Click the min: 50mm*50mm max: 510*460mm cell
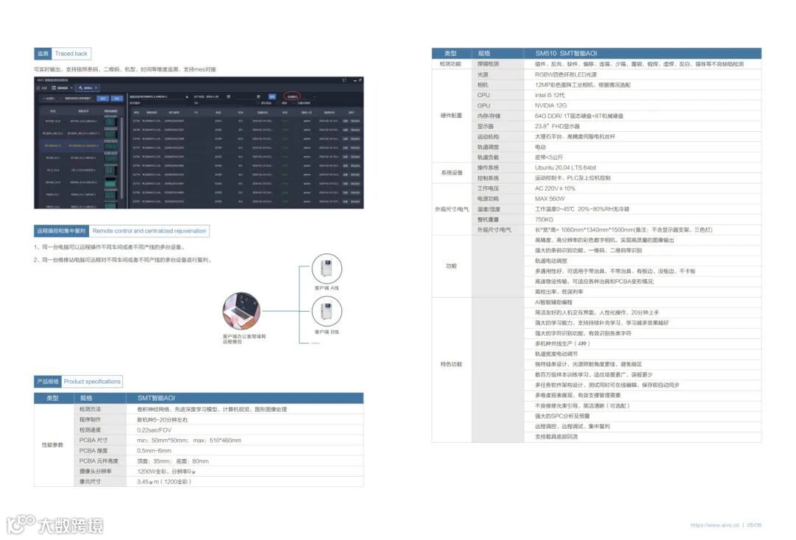Screen dimensions: 796x540 (x=245, y=441)
